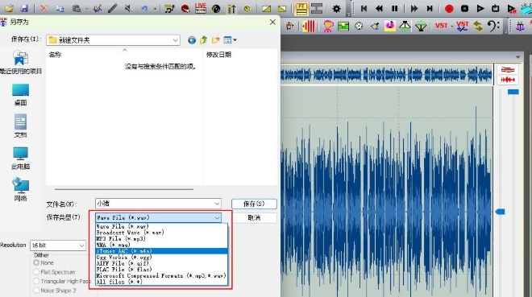The height and width of the screenshot is (297, 532).
Task: Click the green Play button
Action: [x=480, y=9]
